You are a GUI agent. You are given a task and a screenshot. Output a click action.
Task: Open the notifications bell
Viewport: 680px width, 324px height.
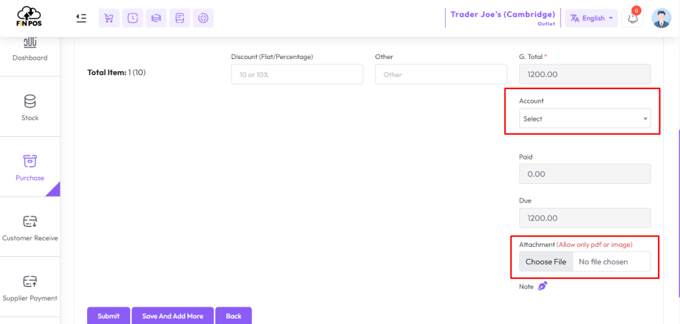[632, 18]
